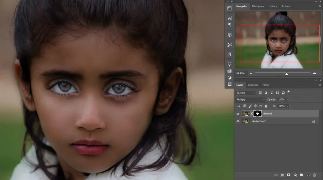
Task: Open the 3D cube panel icon
Action: [230, 35]
